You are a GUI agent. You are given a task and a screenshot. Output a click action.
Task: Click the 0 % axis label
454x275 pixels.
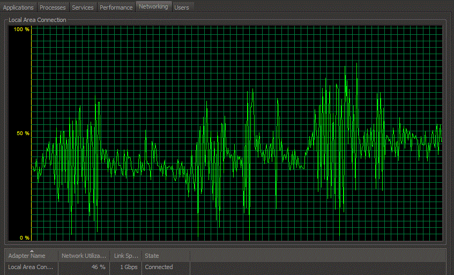point(24,237)
